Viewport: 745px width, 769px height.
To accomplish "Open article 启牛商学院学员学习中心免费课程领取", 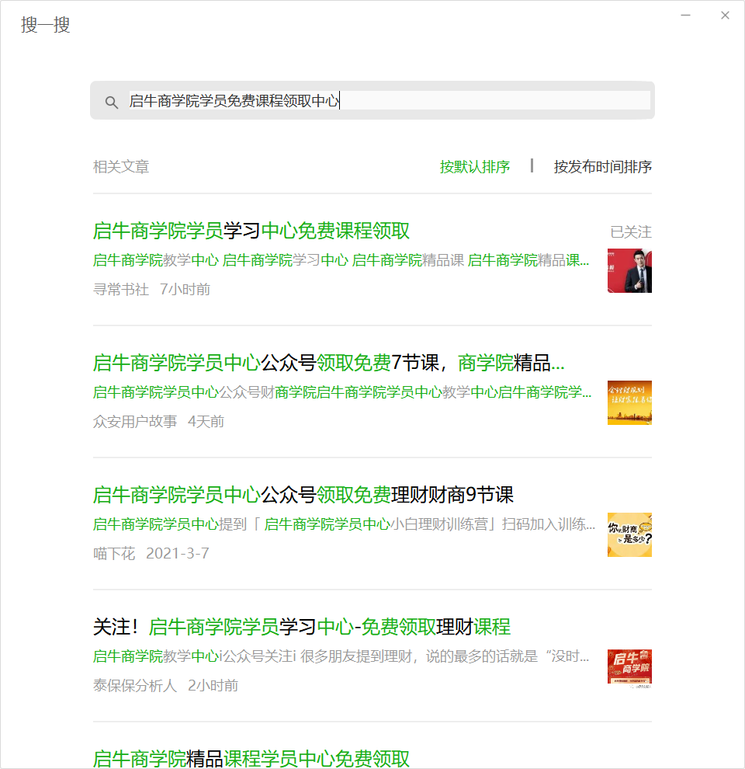I will pyautogui.click(x=251, y=231).
